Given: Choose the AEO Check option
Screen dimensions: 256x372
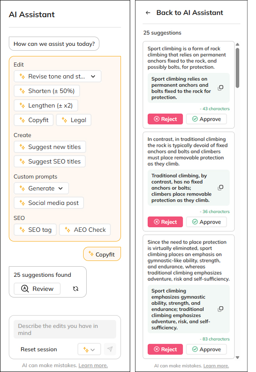Looking at the screenshot, I should [x=85, y=230].
